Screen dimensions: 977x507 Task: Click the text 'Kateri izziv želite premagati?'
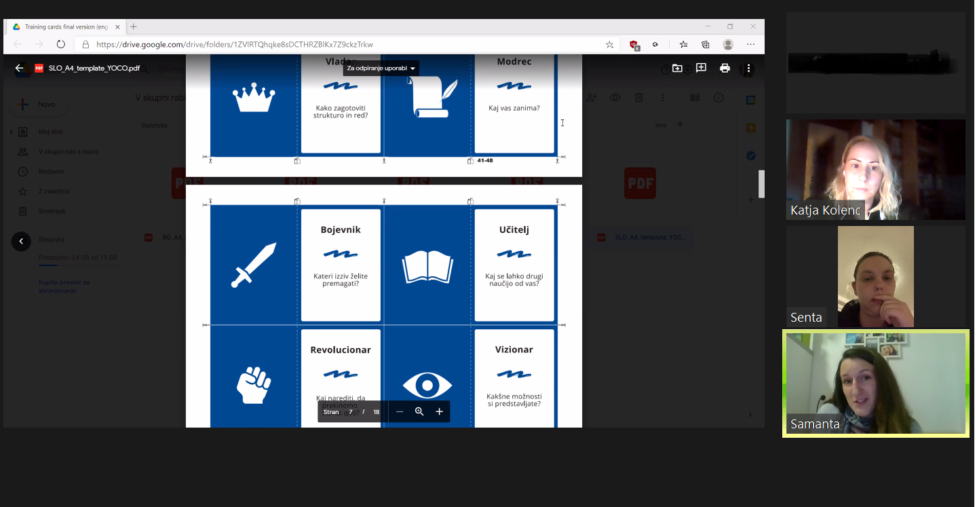tap(341, 280)
